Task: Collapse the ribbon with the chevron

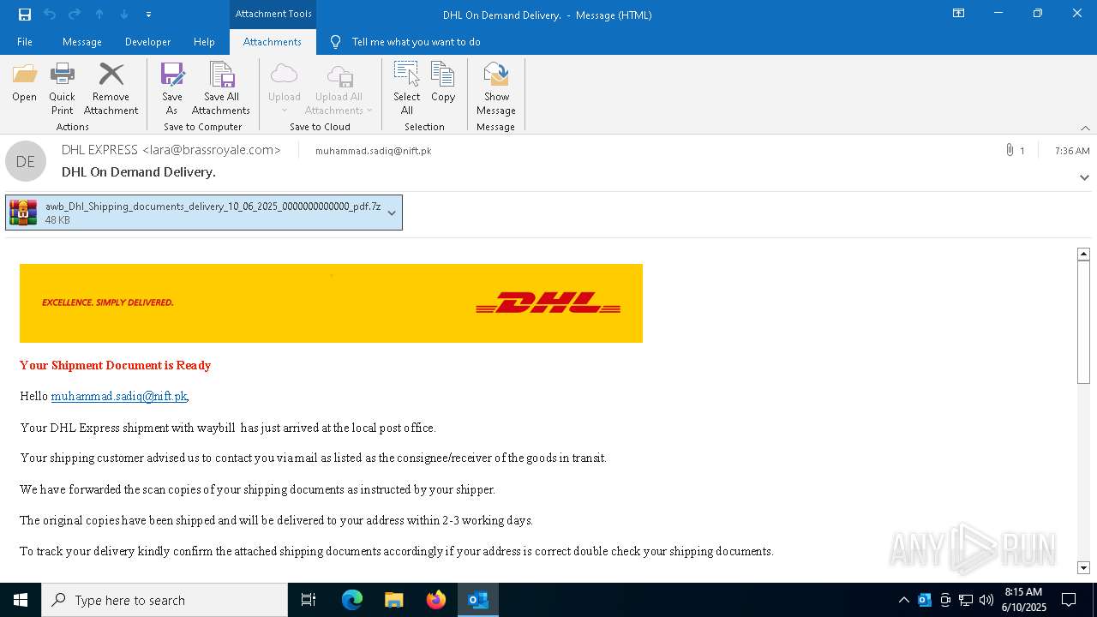Action: 1085,128
